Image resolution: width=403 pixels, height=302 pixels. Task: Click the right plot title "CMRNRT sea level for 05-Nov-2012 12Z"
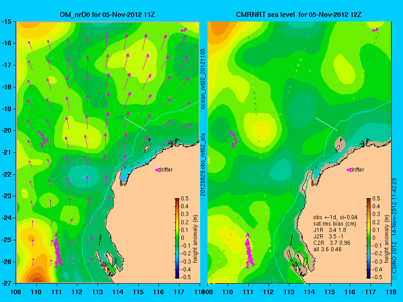click(x=299, y=14)
